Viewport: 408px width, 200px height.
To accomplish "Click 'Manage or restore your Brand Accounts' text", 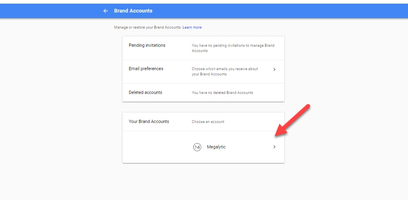I will (x=148, y=27).
